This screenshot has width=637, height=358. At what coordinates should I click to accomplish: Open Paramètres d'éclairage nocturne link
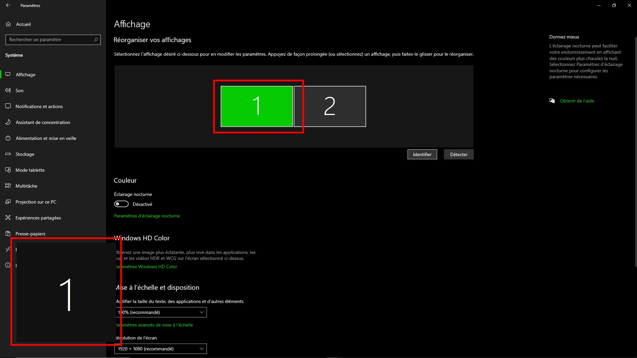click(147, 216)
